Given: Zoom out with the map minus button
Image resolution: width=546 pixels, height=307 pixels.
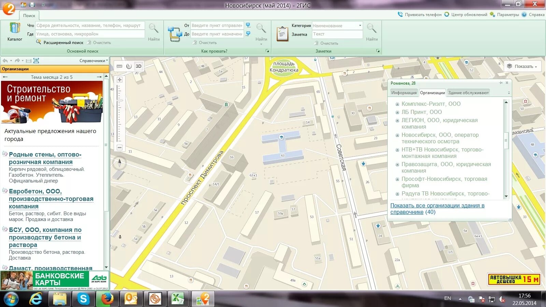Looking at the screenshot, I should click(119, 148).
